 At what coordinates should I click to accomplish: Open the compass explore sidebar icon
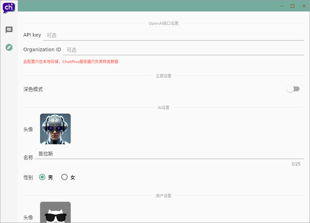click(9, 47)
